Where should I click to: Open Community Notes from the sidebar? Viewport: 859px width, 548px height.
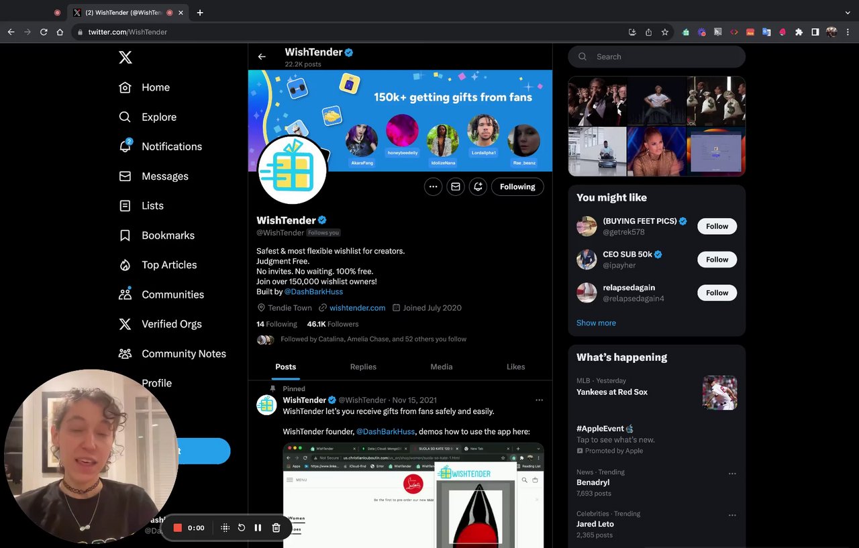(x=172, y=353)
